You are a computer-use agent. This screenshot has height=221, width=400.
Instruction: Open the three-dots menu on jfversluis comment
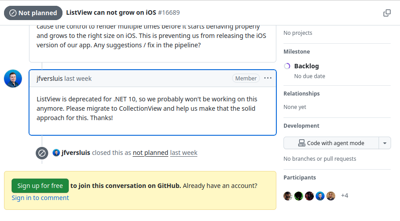[x=267, y=78]
